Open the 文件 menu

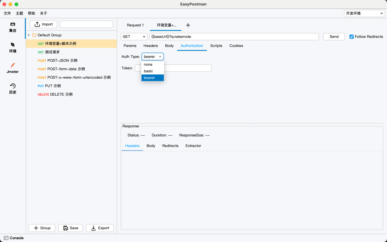pyautogui.click(x=7, y=13)
